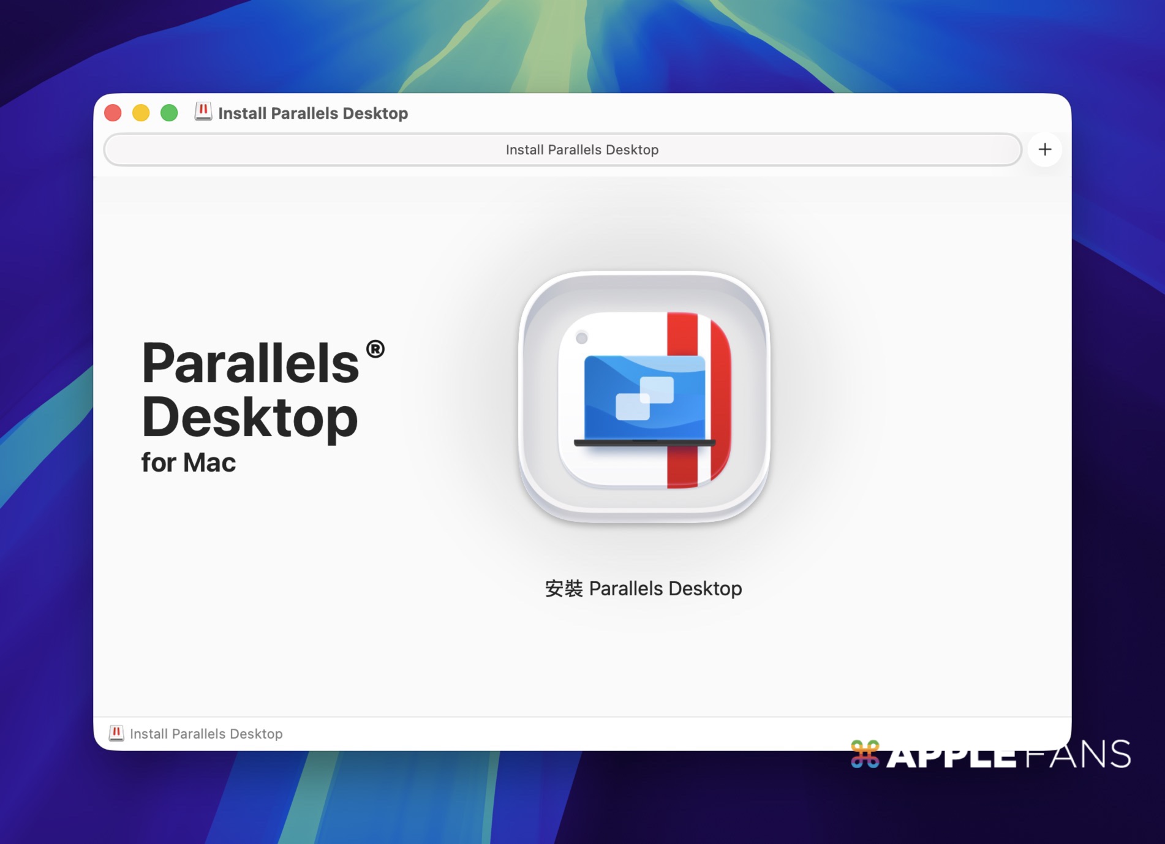Click the large Parallels Desktop installer icon
Screen dimensions: 1165x844
(x=643, y=398)
